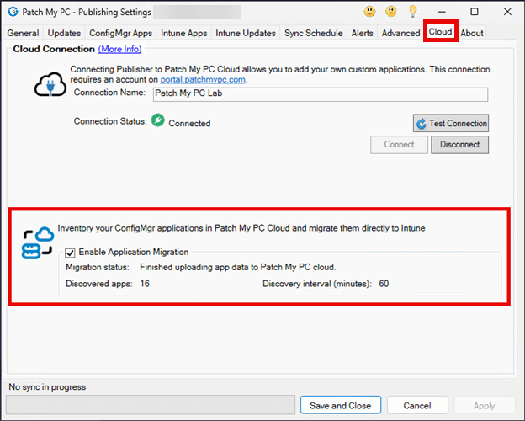Click the happy smiley feedback icon
Viewport: 525px width, 421px height.
[x=369, y=12]
